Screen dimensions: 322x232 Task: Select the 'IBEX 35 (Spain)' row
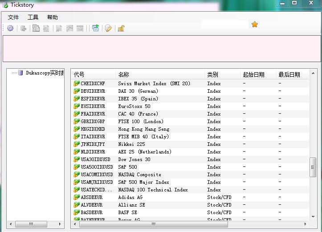(190, 99)
